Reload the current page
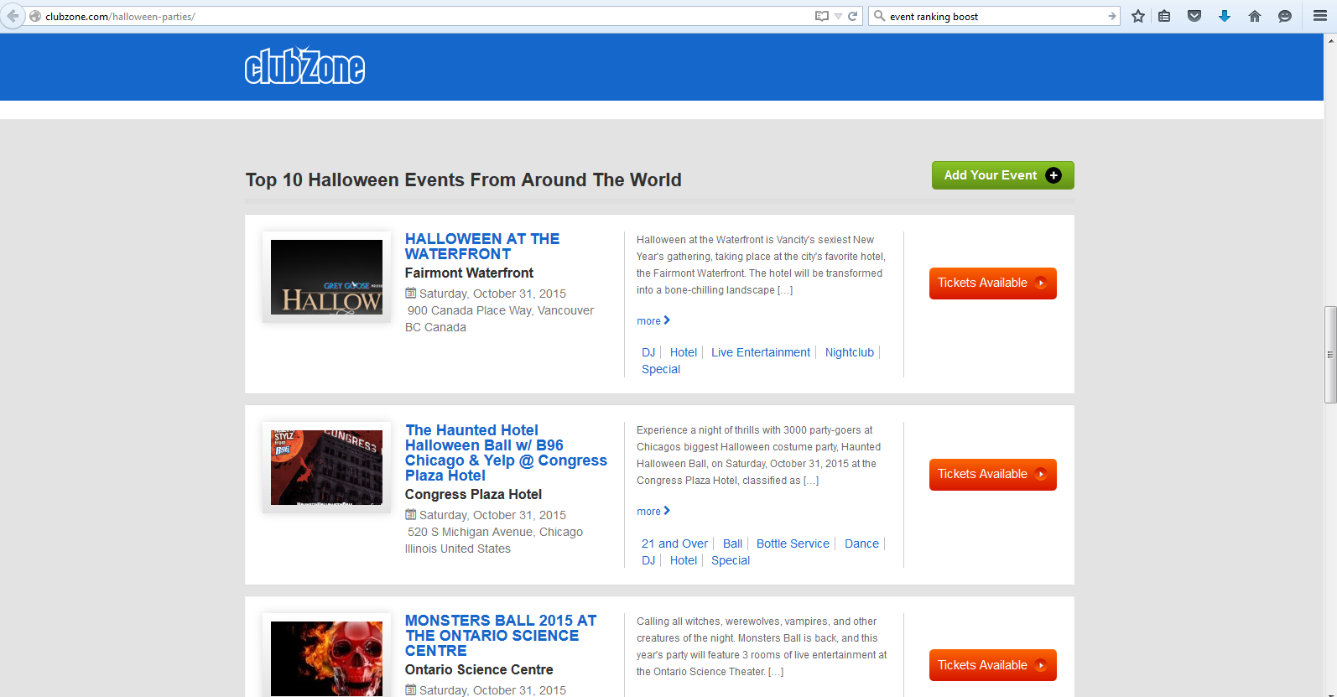Viewport: 1337px width, 697px height. (x=853, y=16)
